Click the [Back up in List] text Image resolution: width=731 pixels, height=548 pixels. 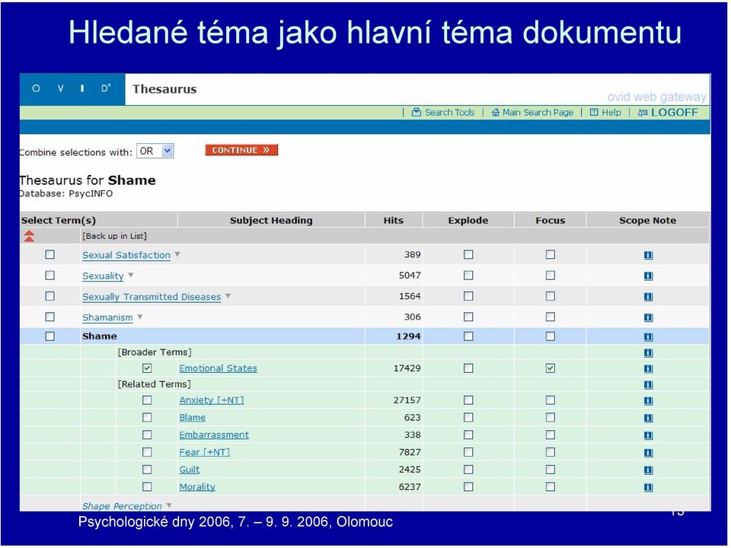(115, 236)
